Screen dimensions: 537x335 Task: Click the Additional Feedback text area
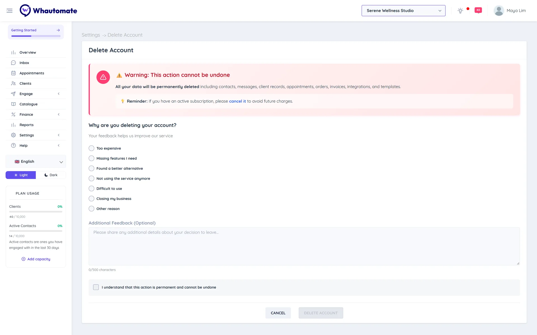tap(304, 246)
